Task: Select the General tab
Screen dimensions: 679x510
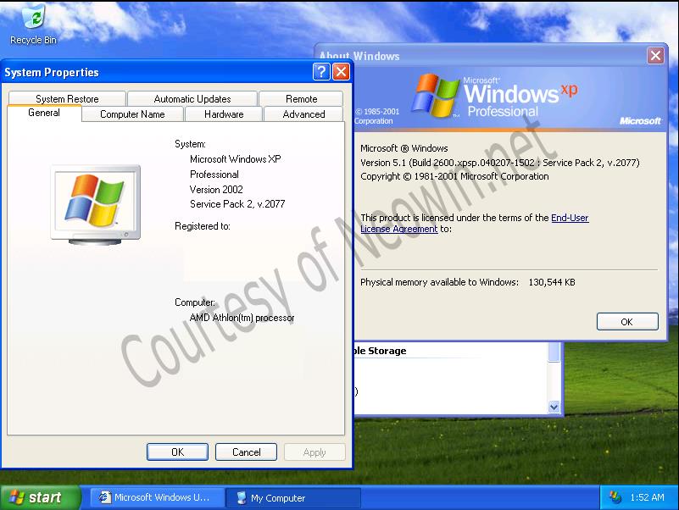Action: 44,113
